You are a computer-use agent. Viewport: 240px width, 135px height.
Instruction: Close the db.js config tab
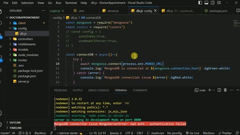tap(155, 10)
